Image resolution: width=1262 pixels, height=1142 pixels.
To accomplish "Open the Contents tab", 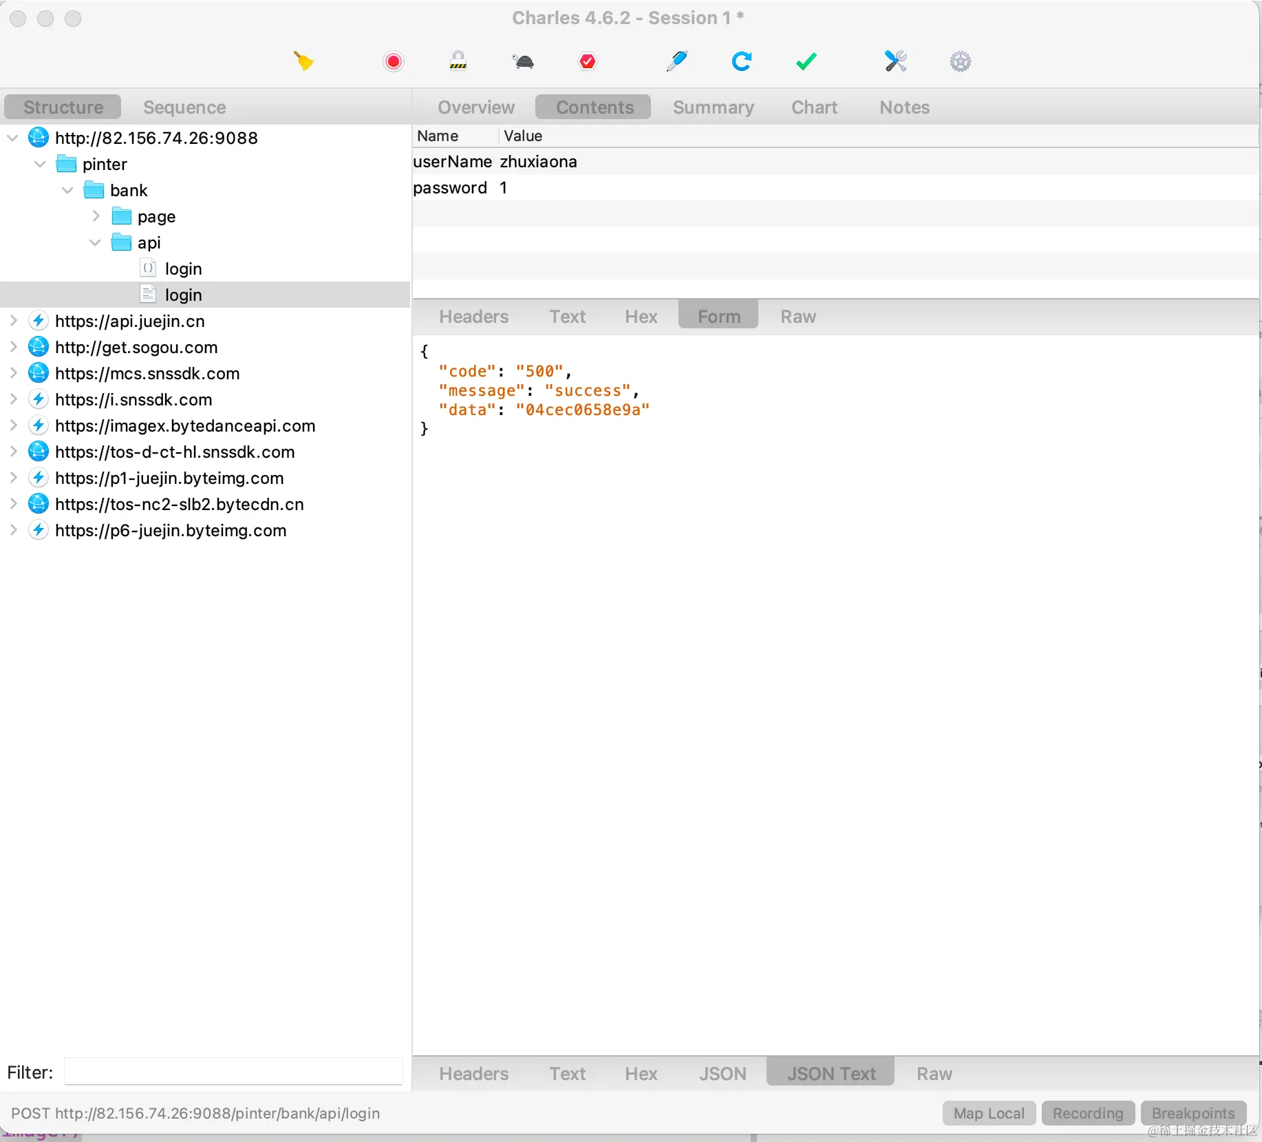I will pyautogui.click(x=595, y=107).
